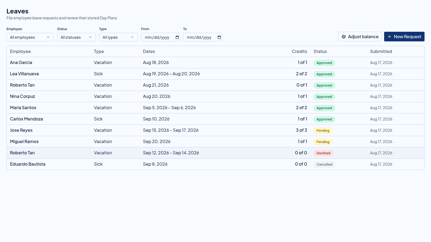Click Pending badge in Jose Reyes row
This screenshot has height=242, width=431.
pos(323,131)
